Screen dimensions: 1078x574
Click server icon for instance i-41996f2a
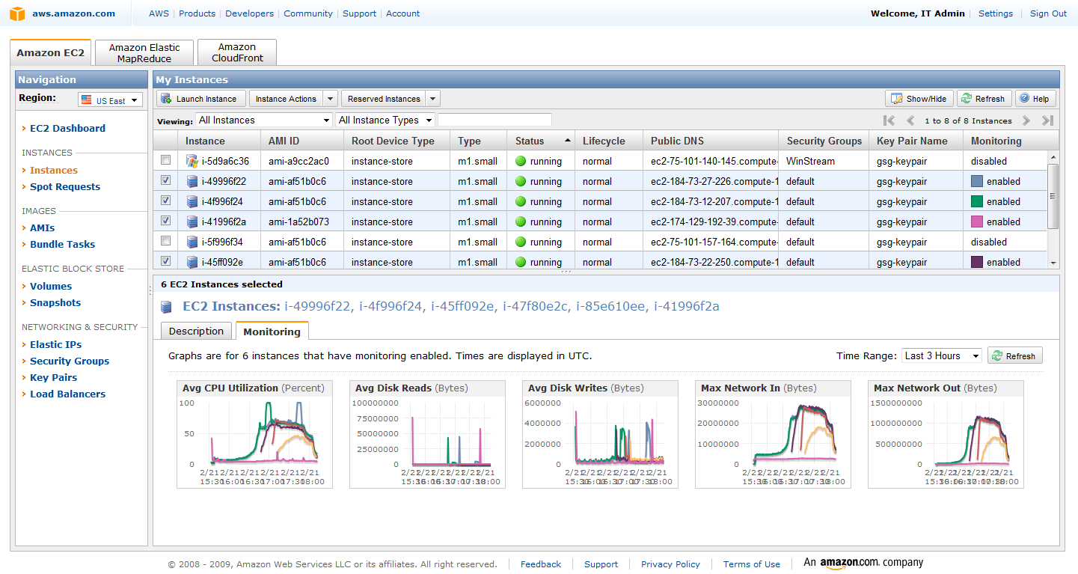pos(192,222)
